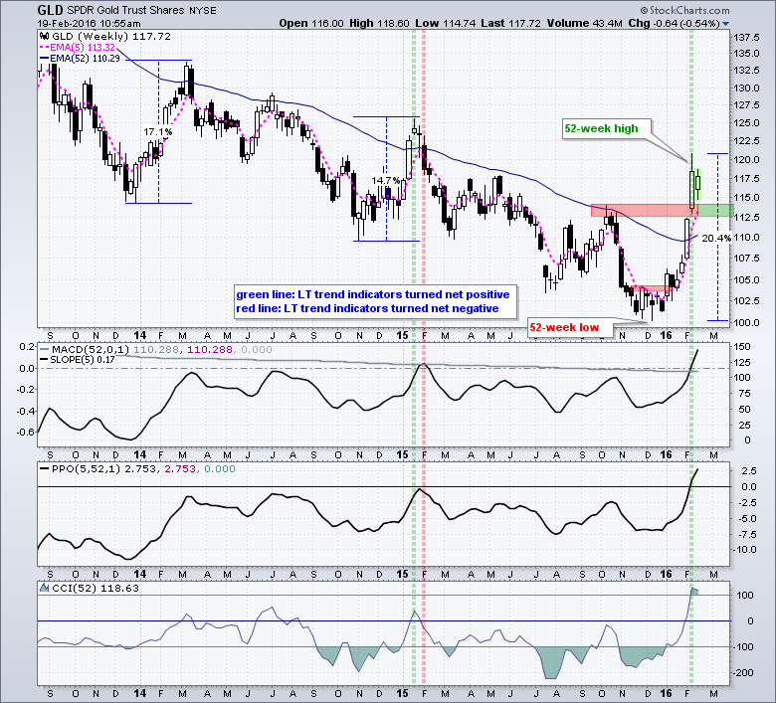Click the 16 year label under the price panel
776x703 pixels.
[667, 335]
